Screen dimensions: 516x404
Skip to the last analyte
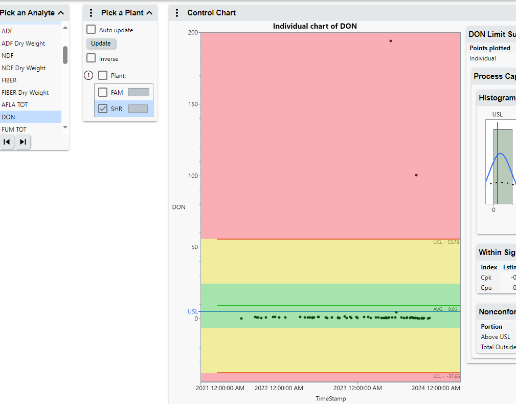click(23, 142)
